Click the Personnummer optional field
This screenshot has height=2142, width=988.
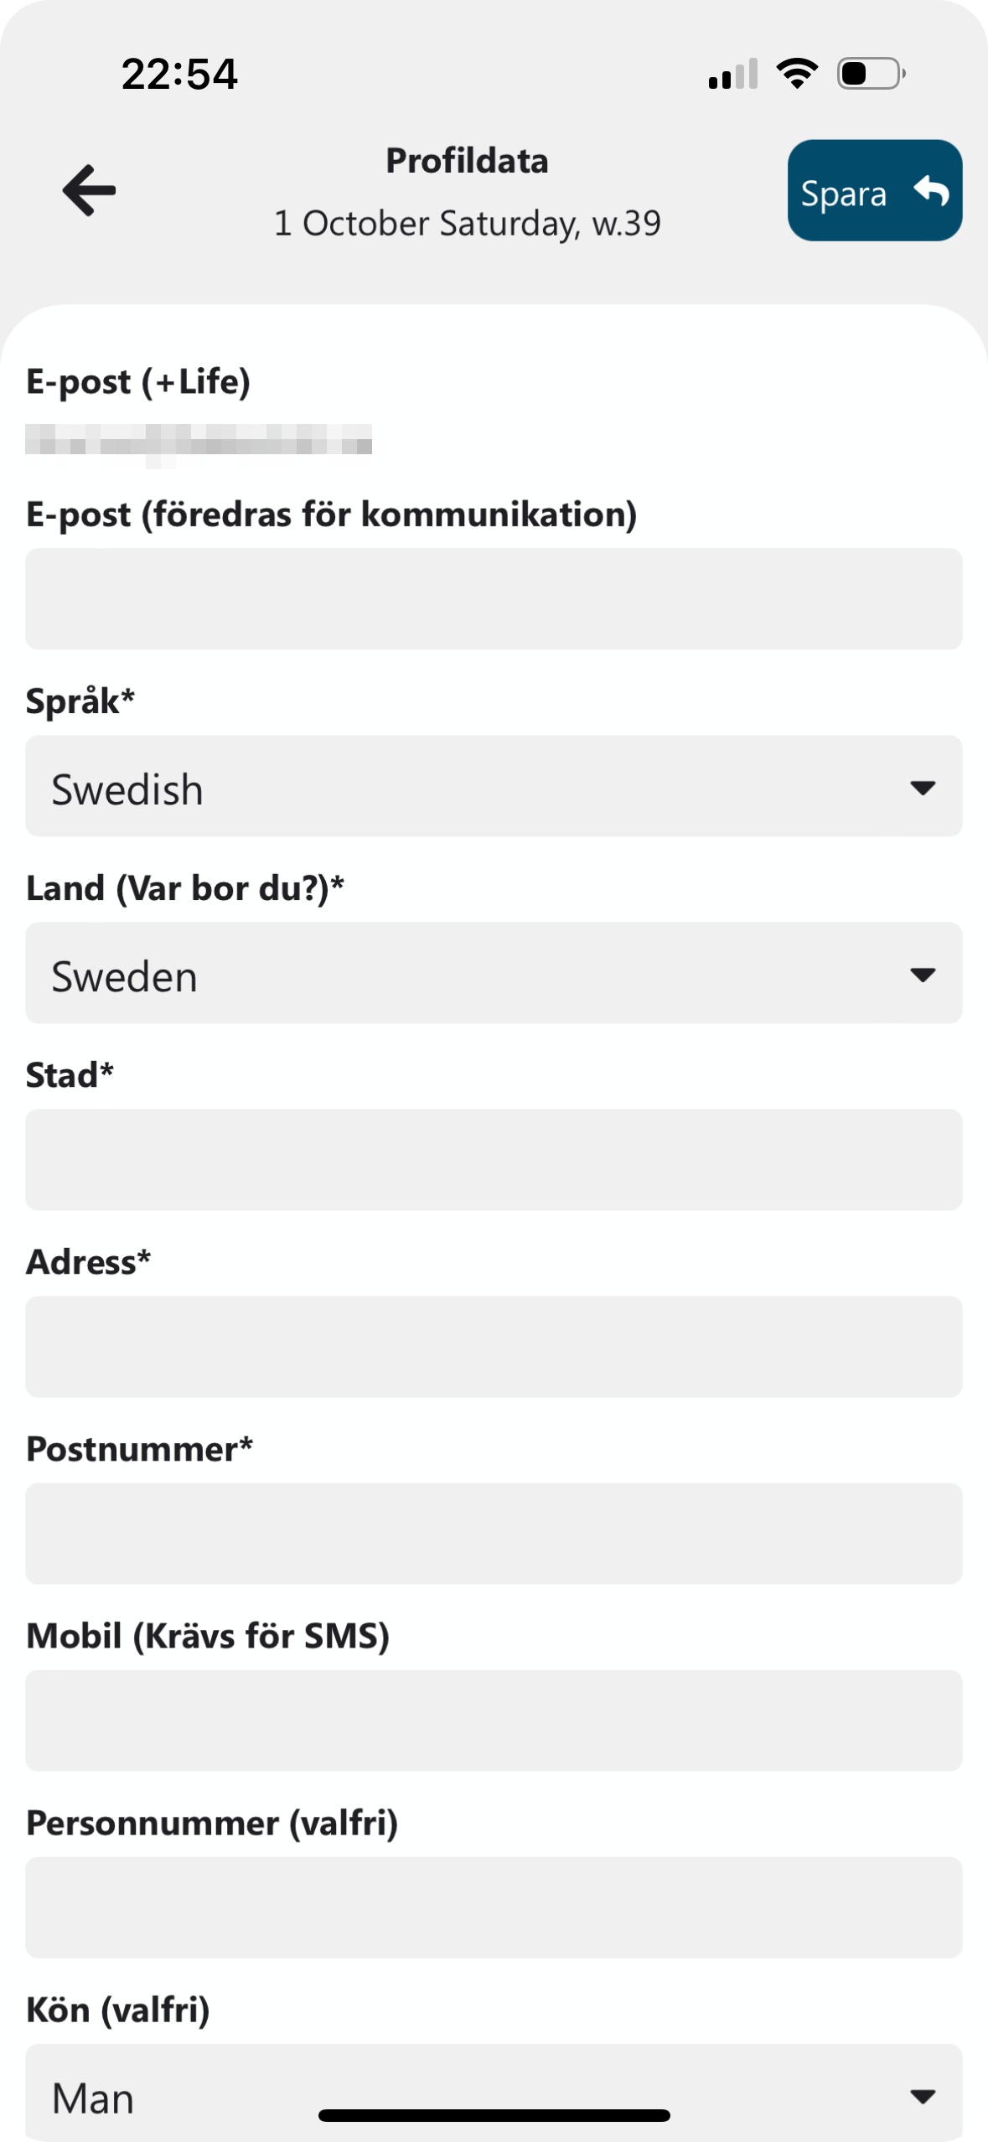pyautogui.click(x=494, y=1907)
